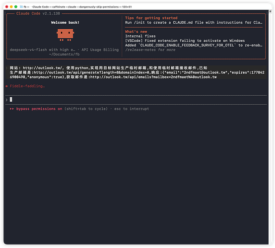This screenshot has height=248, width=275.
Task: Click the yellow minimize window button
Action: coord(11,6)
